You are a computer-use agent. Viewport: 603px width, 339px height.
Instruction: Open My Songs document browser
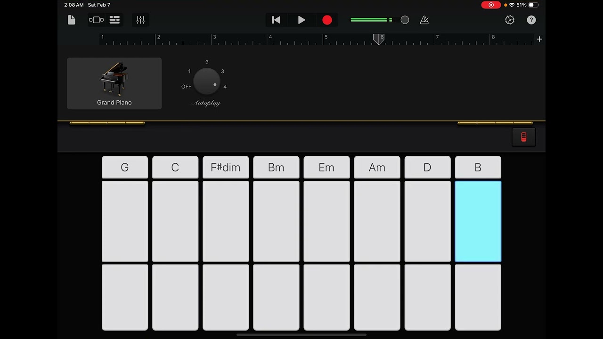[72, 20]
